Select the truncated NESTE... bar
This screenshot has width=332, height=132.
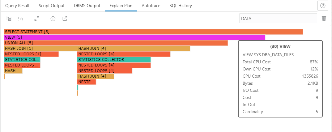coord(87,82)
